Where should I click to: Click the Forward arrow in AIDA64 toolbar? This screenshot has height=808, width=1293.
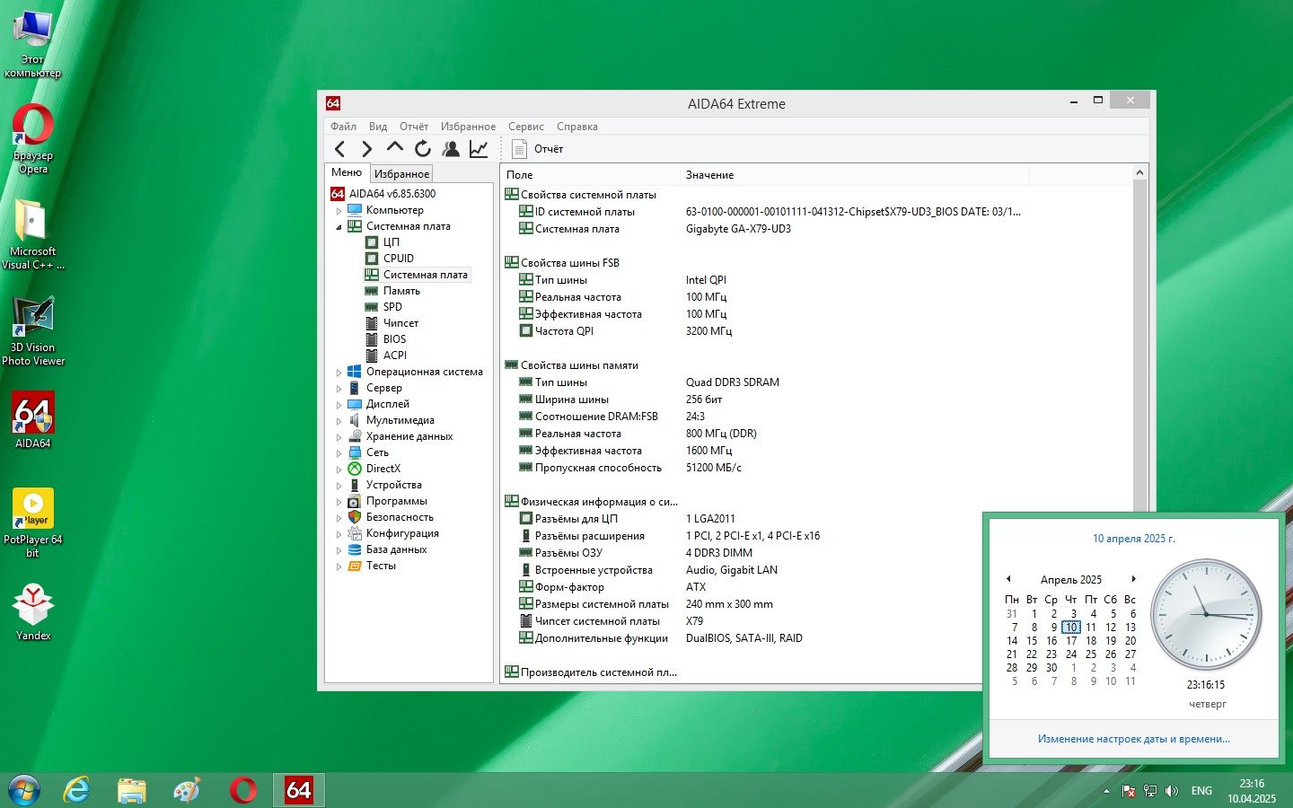366,149
